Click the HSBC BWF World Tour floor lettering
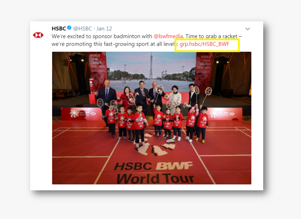 pyautogui.click(x=154, y=173)
